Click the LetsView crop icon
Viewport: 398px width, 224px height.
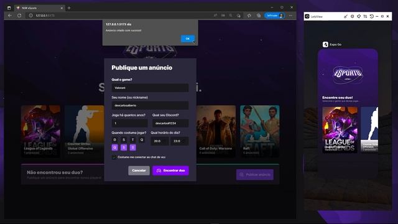click(365, 16)
